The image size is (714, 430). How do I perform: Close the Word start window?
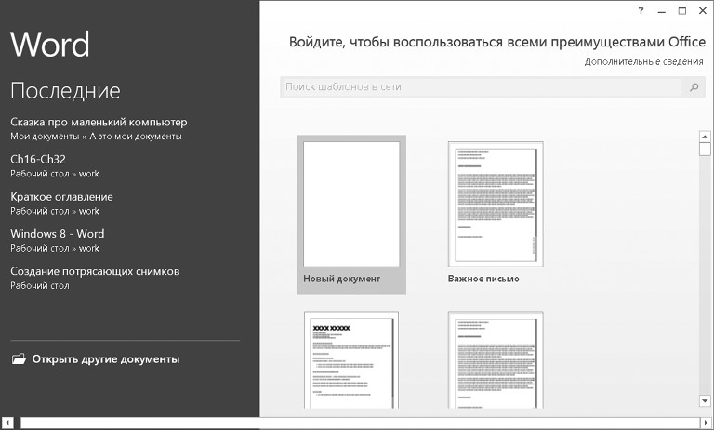point(702,11)
